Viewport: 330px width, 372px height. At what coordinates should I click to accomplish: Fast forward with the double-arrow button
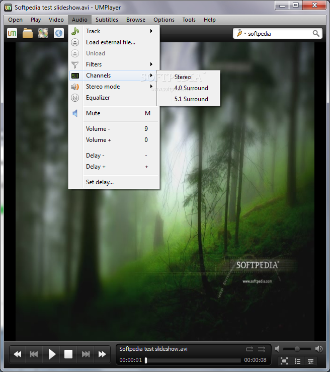point(102,354)
